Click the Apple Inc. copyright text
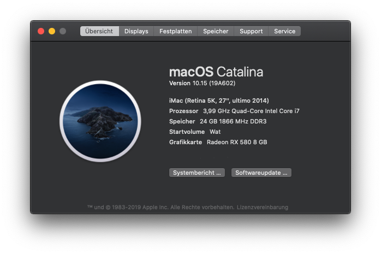381x254 pixels. (x=161, y=208)
